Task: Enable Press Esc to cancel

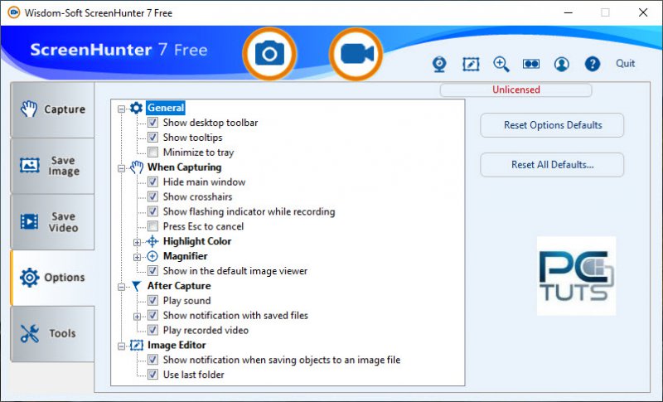Action: coord(152,226)
